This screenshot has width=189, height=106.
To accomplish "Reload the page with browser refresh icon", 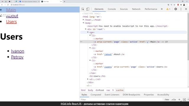I will [8, 5].
